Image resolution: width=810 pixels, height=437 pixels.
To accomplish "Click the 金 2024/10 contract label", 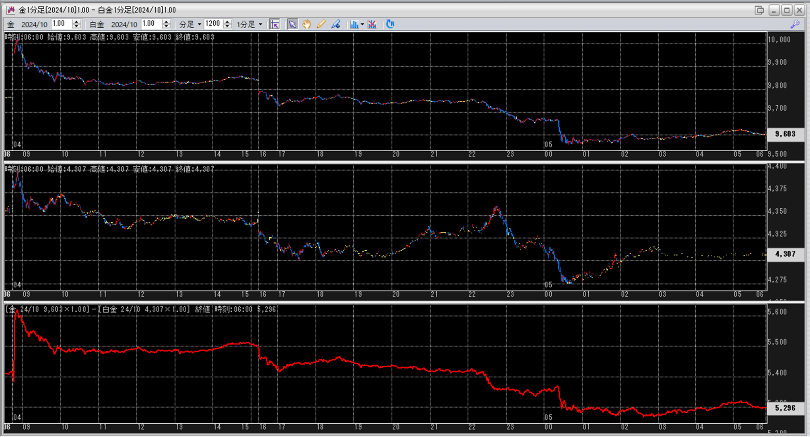I will [27, 25].
